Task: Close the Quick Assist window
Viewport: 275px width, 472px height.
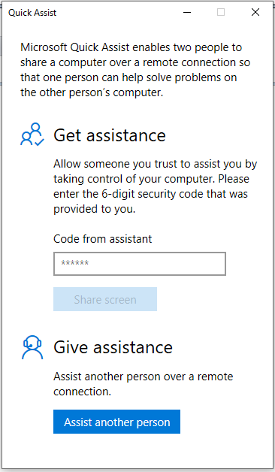Action: click(x=255, y=12)
